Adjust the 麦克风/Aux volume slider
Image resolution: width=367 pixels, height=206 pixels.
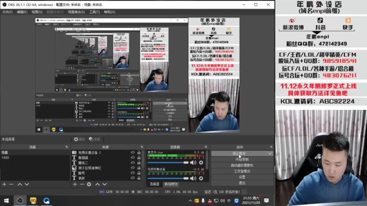click(x=168, y=163)
